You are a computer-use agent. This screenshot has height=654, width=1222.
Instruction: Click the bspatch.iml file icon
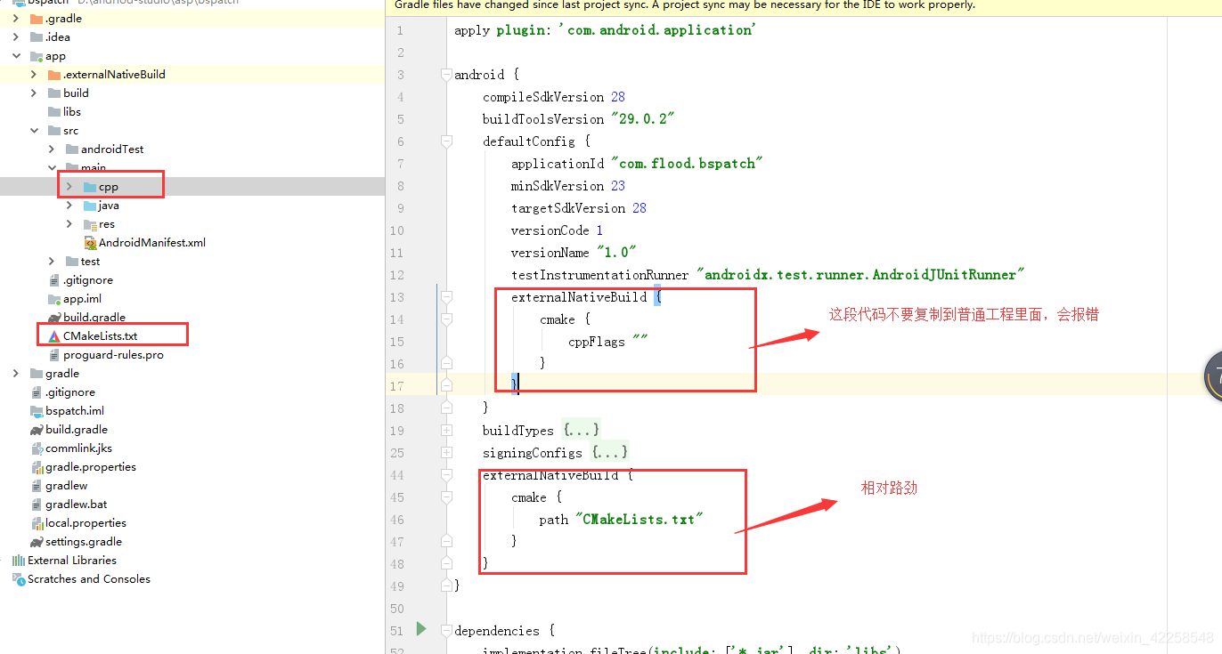coord(37,411)
